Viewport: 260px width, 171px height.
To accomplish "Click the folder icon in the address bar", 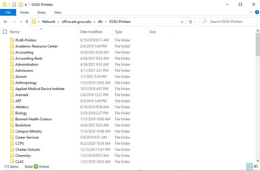I will pyautogui.click(x=34, y=22).
